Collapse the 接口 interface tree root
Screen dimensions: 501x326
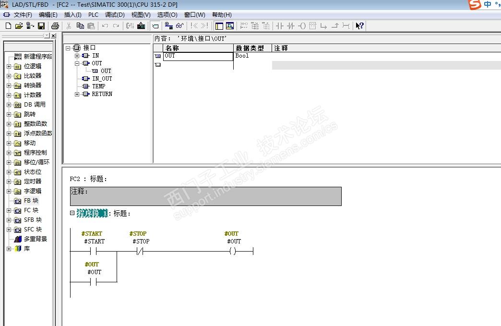point(68,48)
